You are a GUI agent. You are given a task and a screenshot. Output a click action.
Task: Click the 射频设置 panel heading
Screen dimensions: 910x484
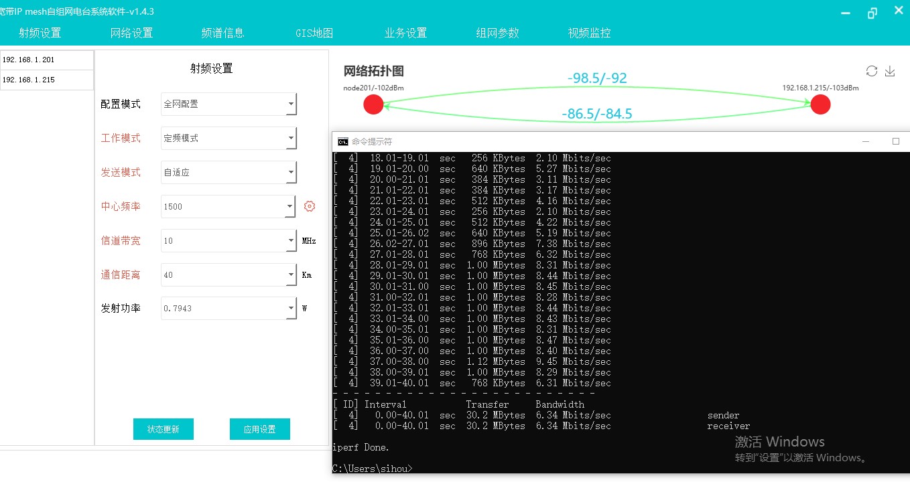click(x=212, y=68)
